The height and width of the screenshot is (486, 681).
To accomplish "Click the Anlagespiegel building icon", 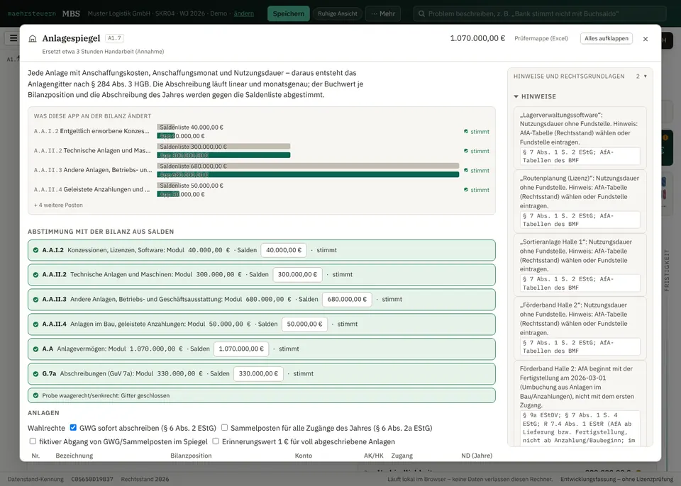I will (x=33, y=39).
